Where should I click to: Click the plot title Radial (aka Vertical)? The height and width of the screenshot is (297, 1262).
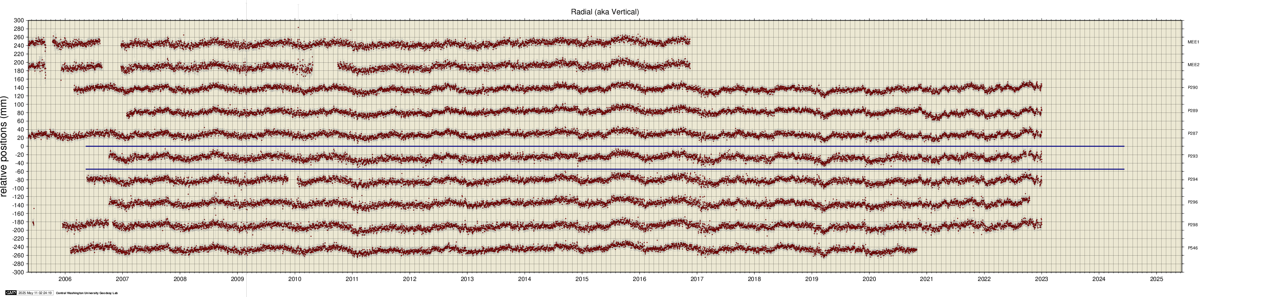(605, 12)
